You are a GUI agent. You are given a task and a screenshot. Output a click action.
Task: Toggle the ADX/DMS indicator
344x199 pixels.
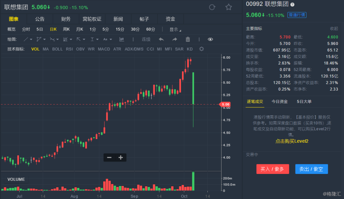[x=134, y=49]
